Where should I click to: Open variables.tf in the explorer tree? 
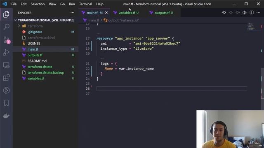pyautogui.click(x=46, y=79)
